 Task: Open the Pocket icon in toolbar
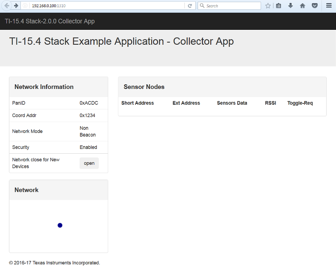[x=315, y=6]
